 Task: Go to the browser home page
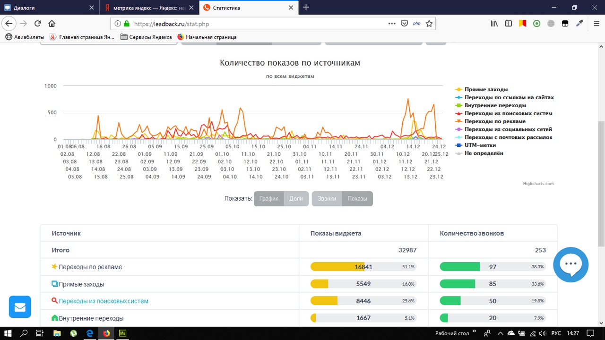(x=52, y=24)
